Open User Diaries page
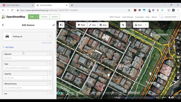 [128, 17]
